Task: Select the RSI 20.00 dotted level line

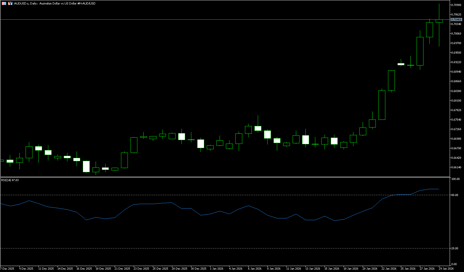Action: click(x=209, y=248)
